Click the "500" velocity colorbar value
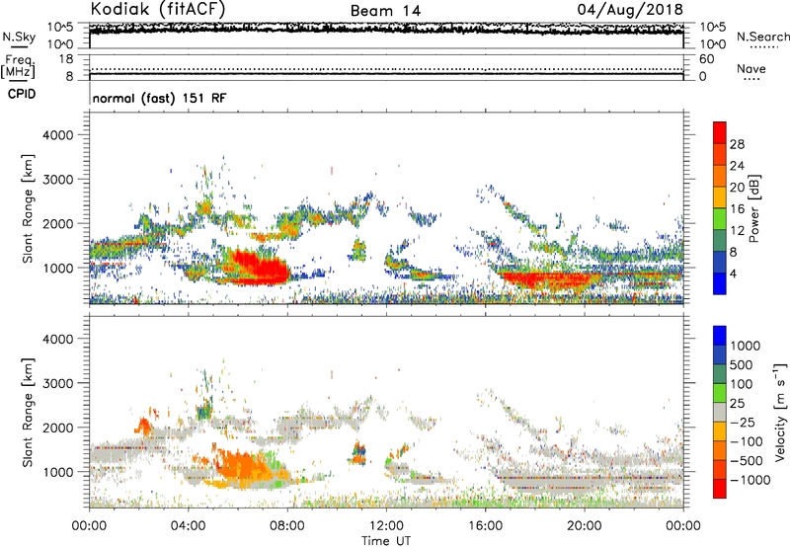The height and width of the screenshot is (547, 790). tap(742, 365)
